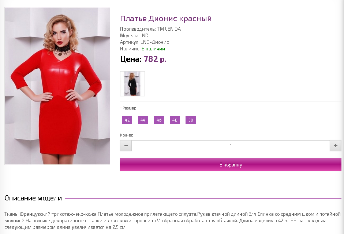Viewport: 344px width, 234px height.
Task: Click the Артикул LND-Дионис text
Action: click(x=144, y=42)
